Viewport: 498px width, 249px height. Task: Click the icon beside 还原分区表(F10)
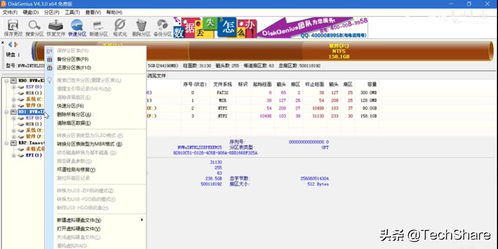pyautogui.click(x=49, y=68)
